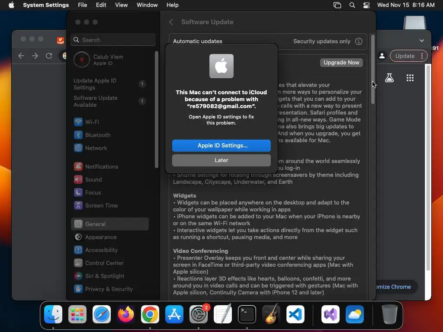Screen dimensions: 443x332
Task: Open Firefox from the Dock
Action: pos(126,314)
